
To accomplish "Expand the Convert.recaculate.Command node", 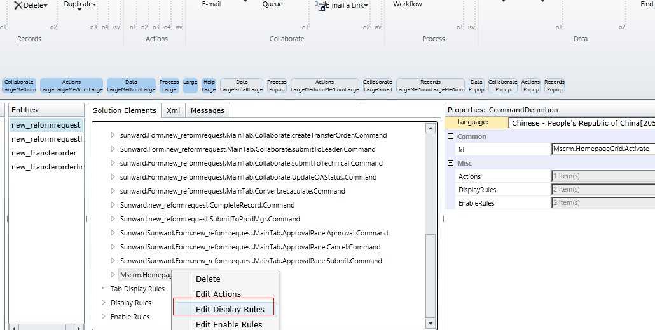I will click(x=113, y=191).
